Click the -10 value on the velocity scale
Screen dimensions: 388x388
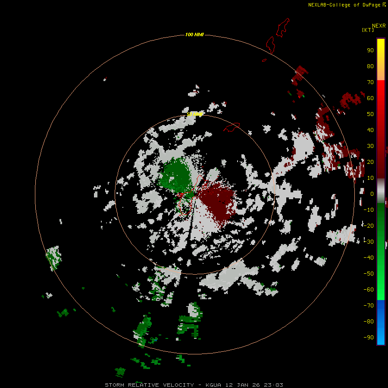click(369, 210)
